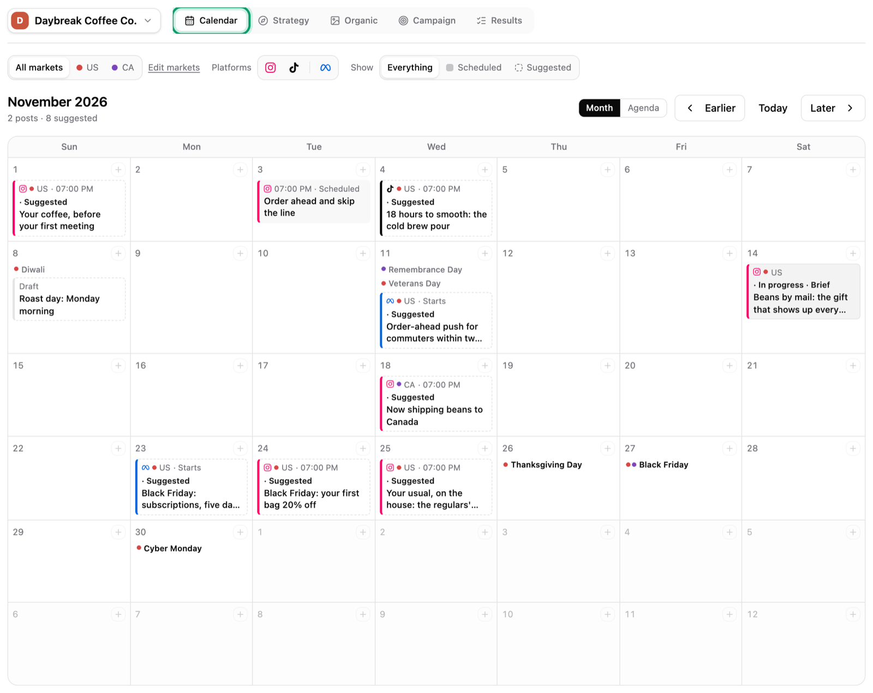This screenshot has height=693, width=873.
Task: Go to the Later month
Action: click(833, 108)
